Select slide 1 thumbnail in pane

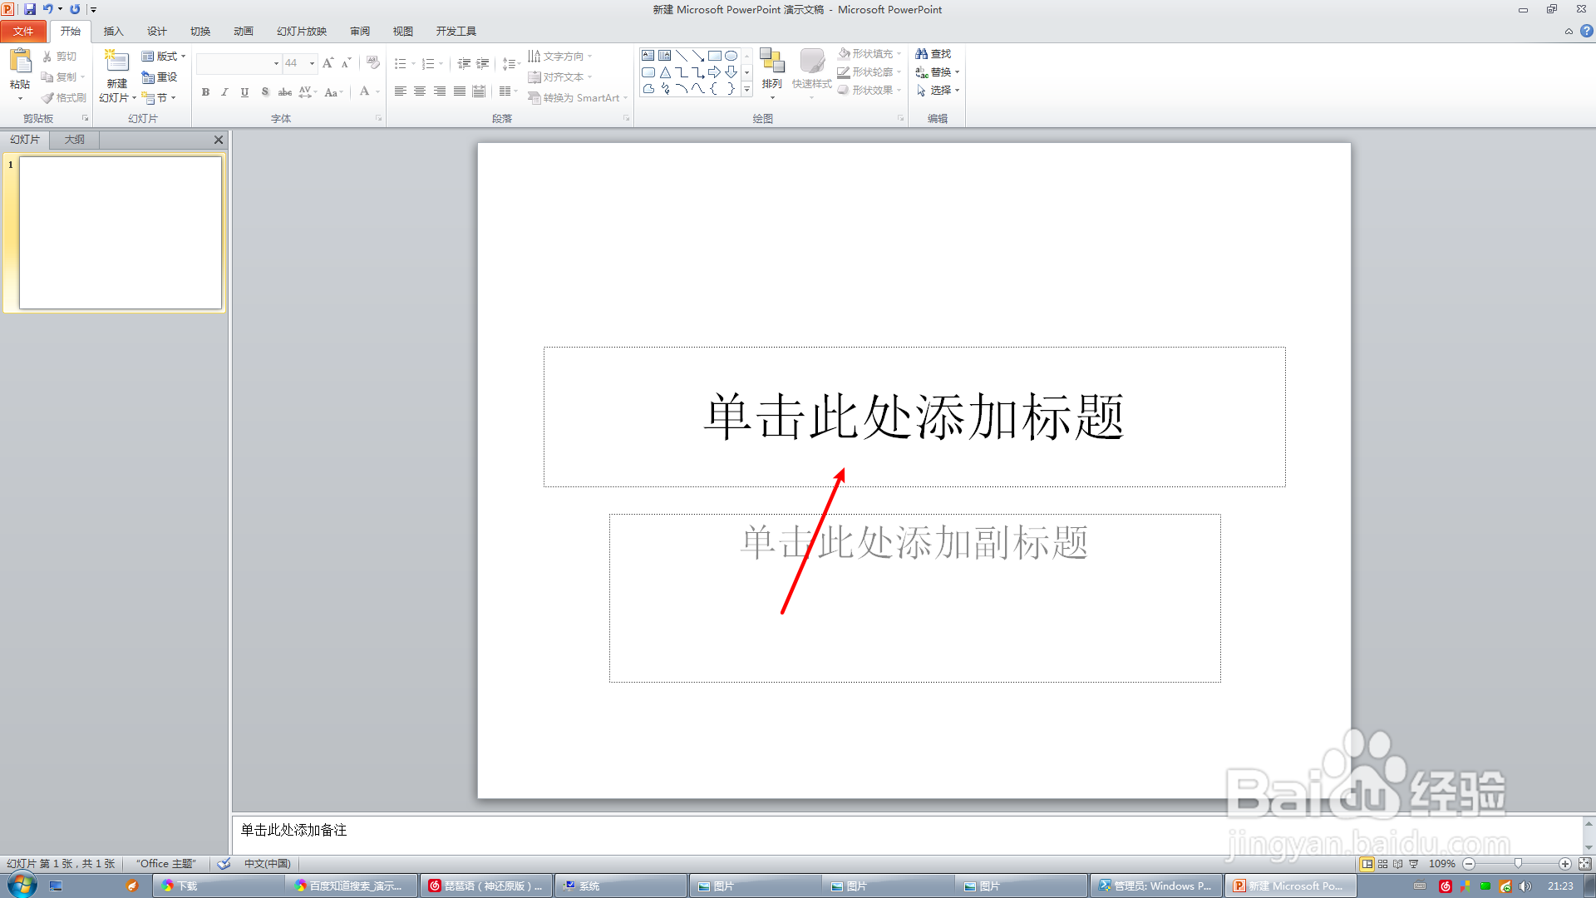pyautogui.click(x=121, y=233)
